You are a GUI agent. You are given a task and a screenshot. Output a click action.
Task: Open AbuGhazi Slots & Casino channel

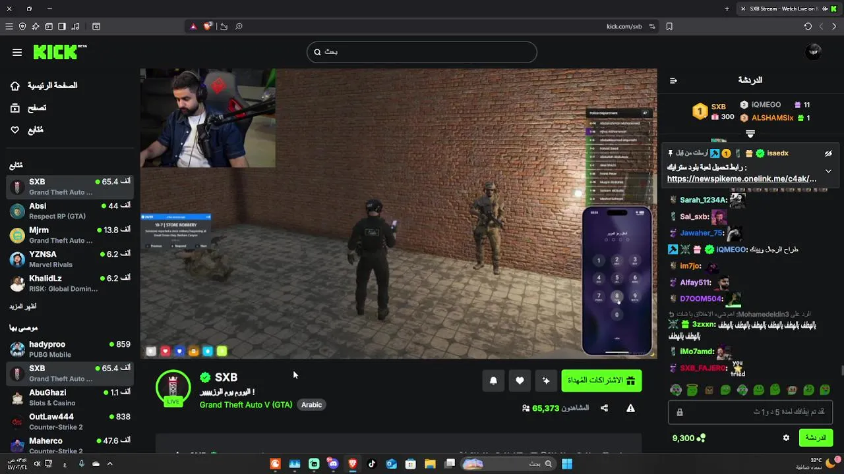tap(70, 398)
